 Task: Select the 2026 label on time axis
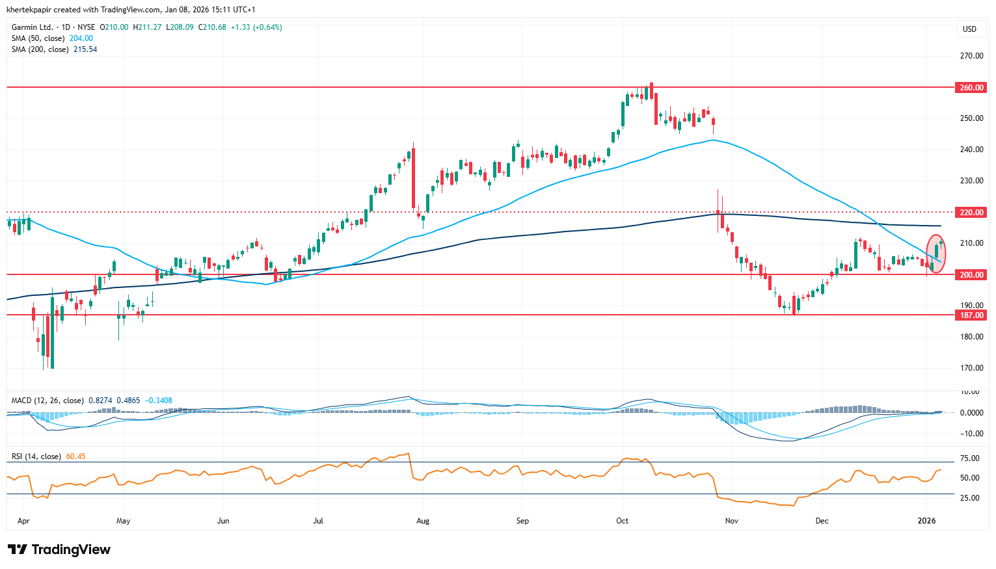(926, 521)
